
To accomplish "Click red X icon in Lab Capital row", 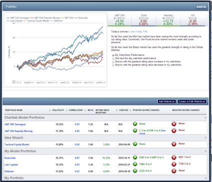I will [x=174, y=164].
